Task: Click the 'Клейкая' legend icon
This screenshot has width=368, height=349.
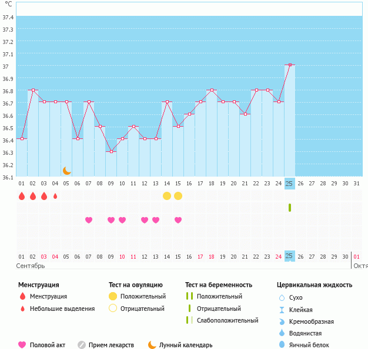Action: [282, 310]
